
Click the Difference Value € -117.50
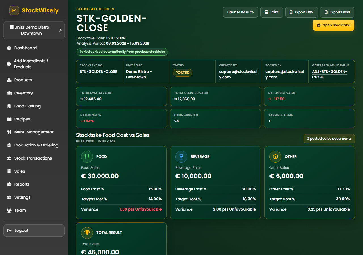276,99
